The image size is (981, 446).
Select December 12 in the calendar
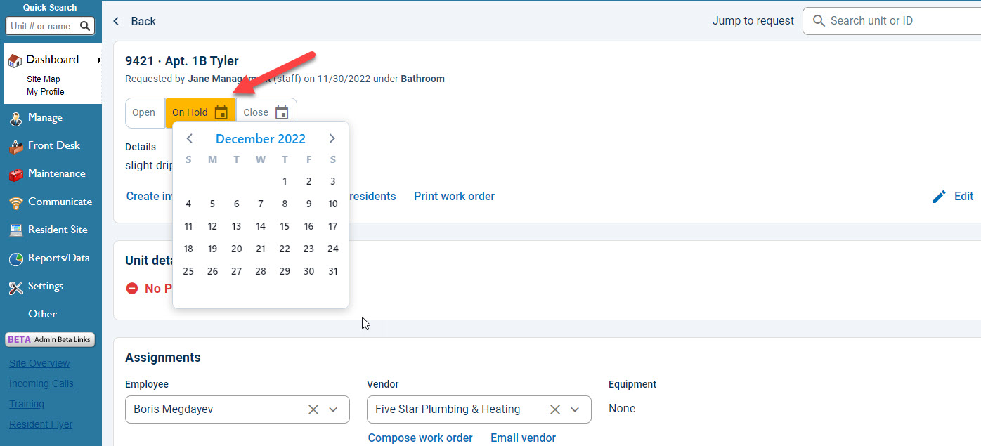(212, 226)
